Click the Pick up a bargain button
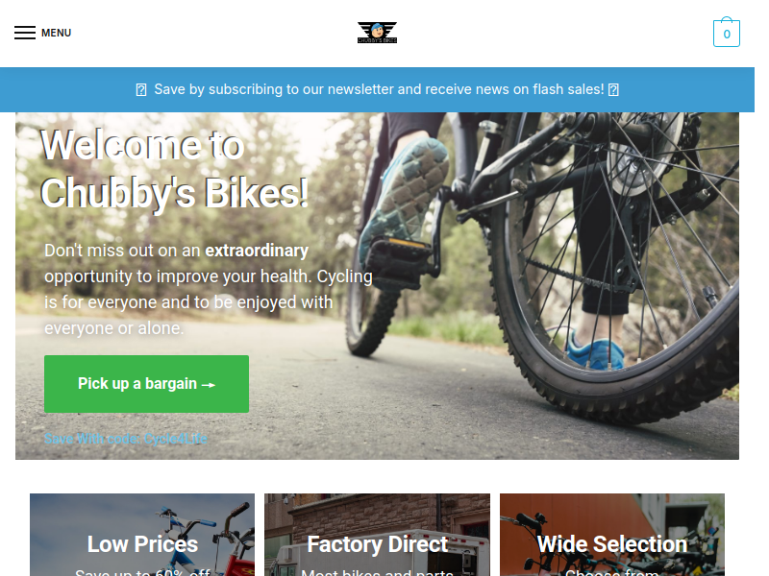 (x=147, y=384)
